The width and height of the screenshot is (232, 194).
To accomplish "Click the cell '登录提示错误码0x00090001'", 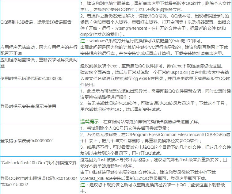I will (40, 141).
